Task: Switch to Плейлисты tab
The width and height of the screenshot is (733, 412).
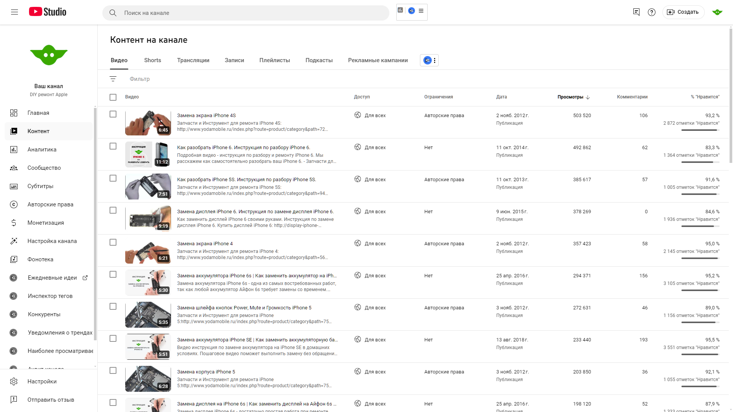Action: pos(275,60)
